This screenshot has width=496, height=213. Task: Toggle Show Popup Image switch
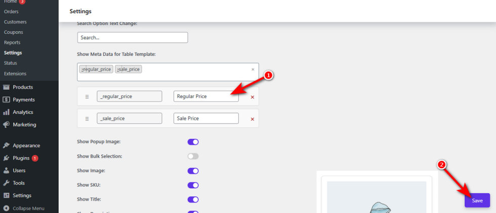(193, 142)
